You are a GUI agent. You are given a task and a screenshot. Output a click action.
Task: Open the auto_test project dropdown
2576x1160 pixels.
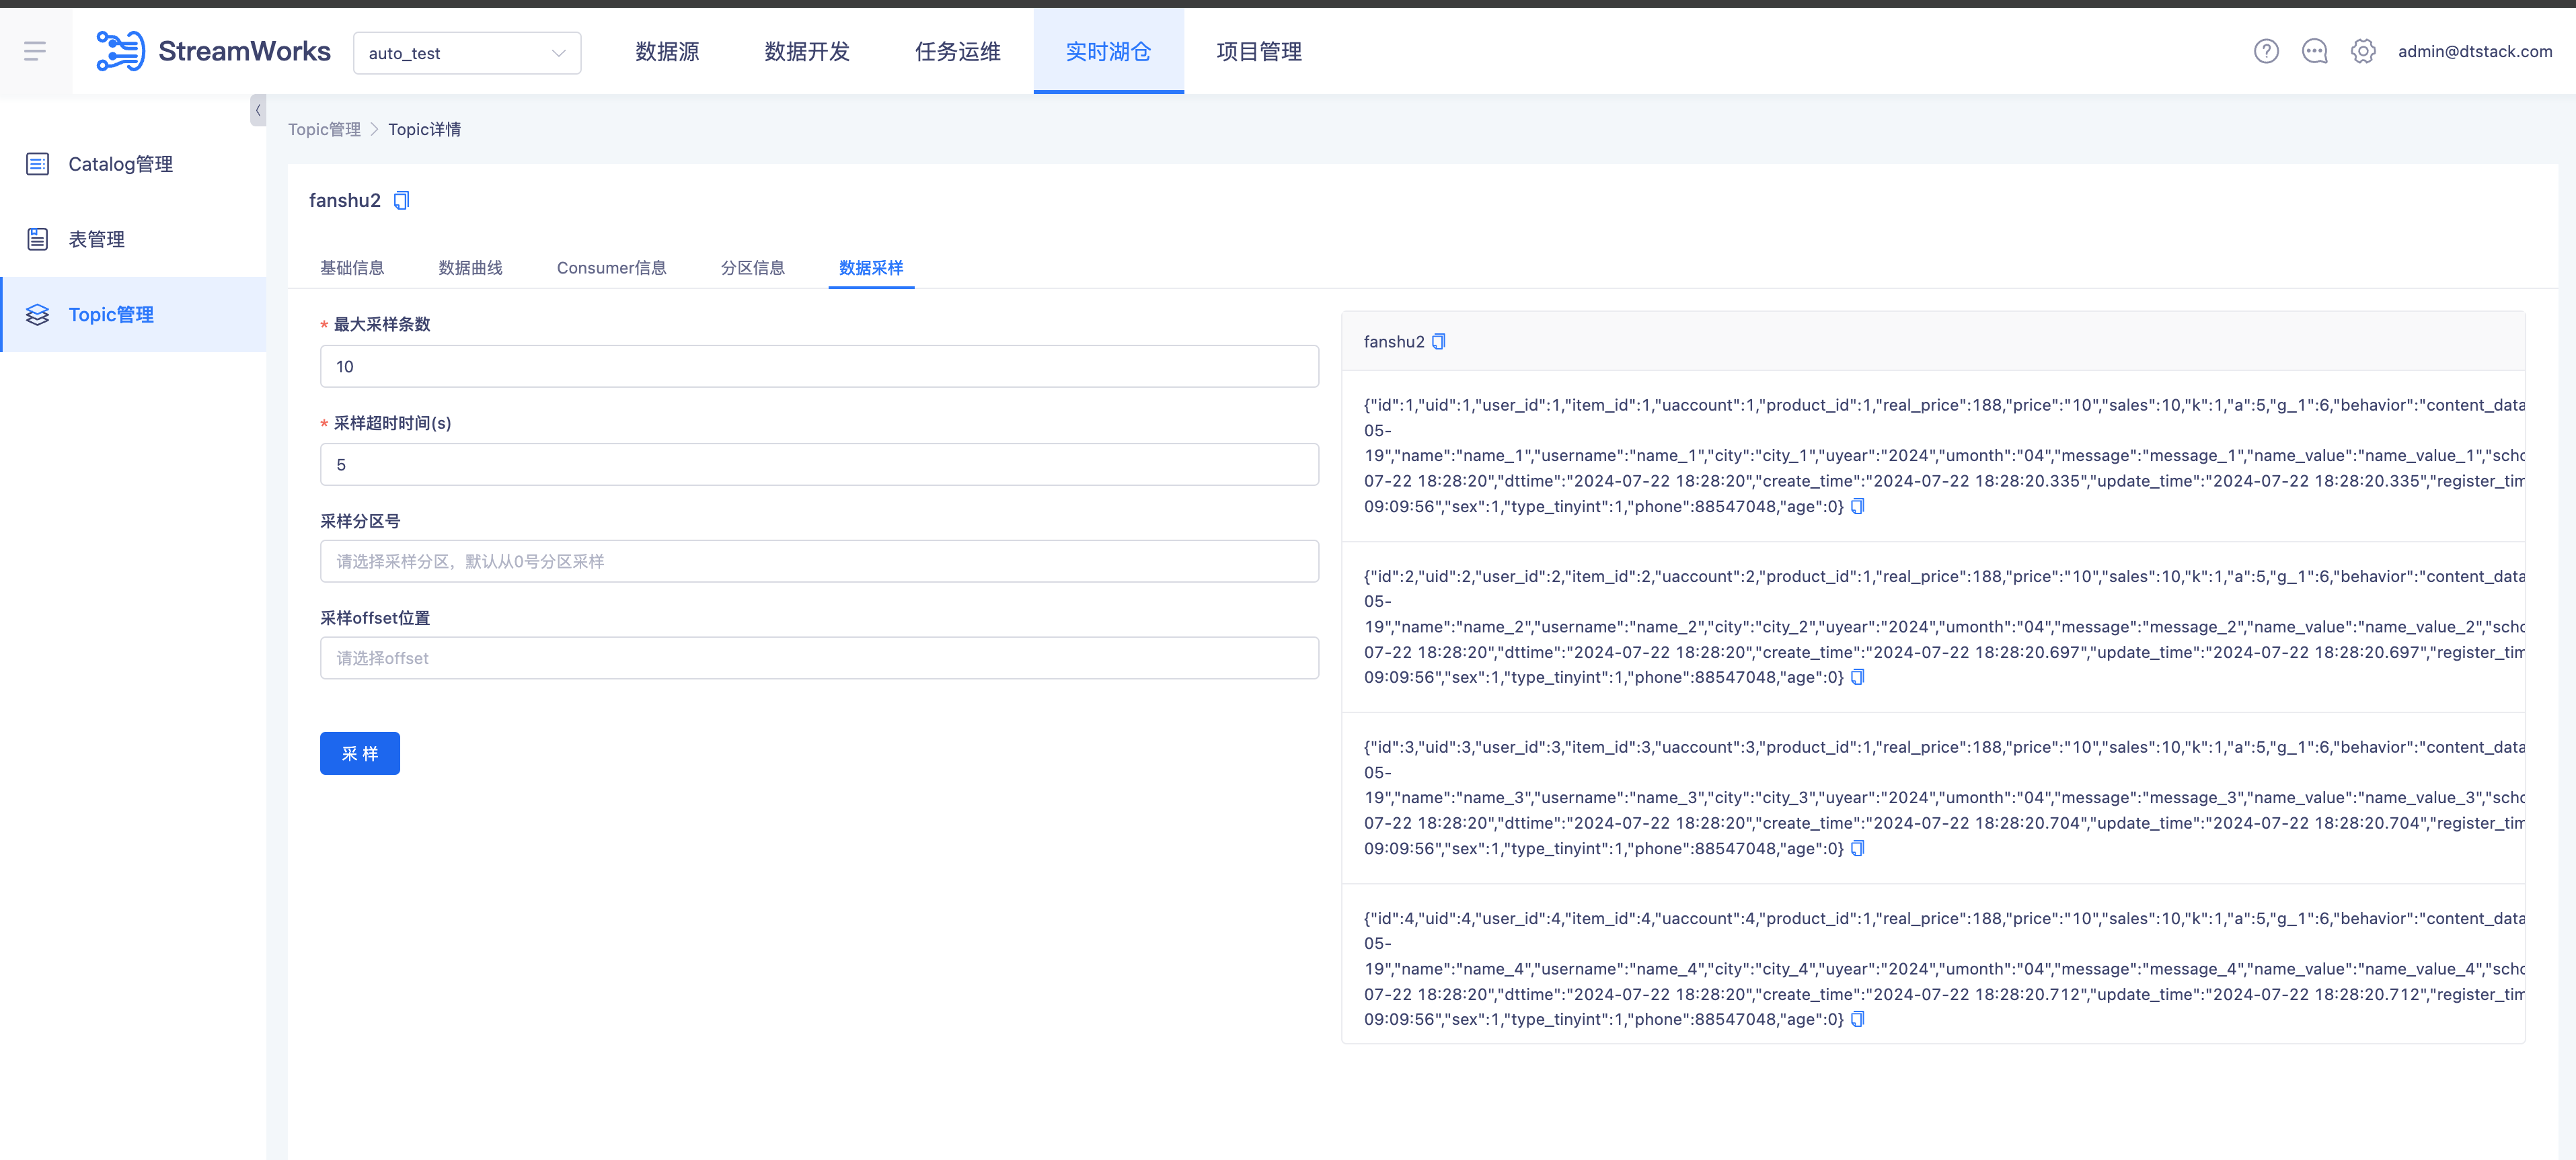(x=467, y=53)
